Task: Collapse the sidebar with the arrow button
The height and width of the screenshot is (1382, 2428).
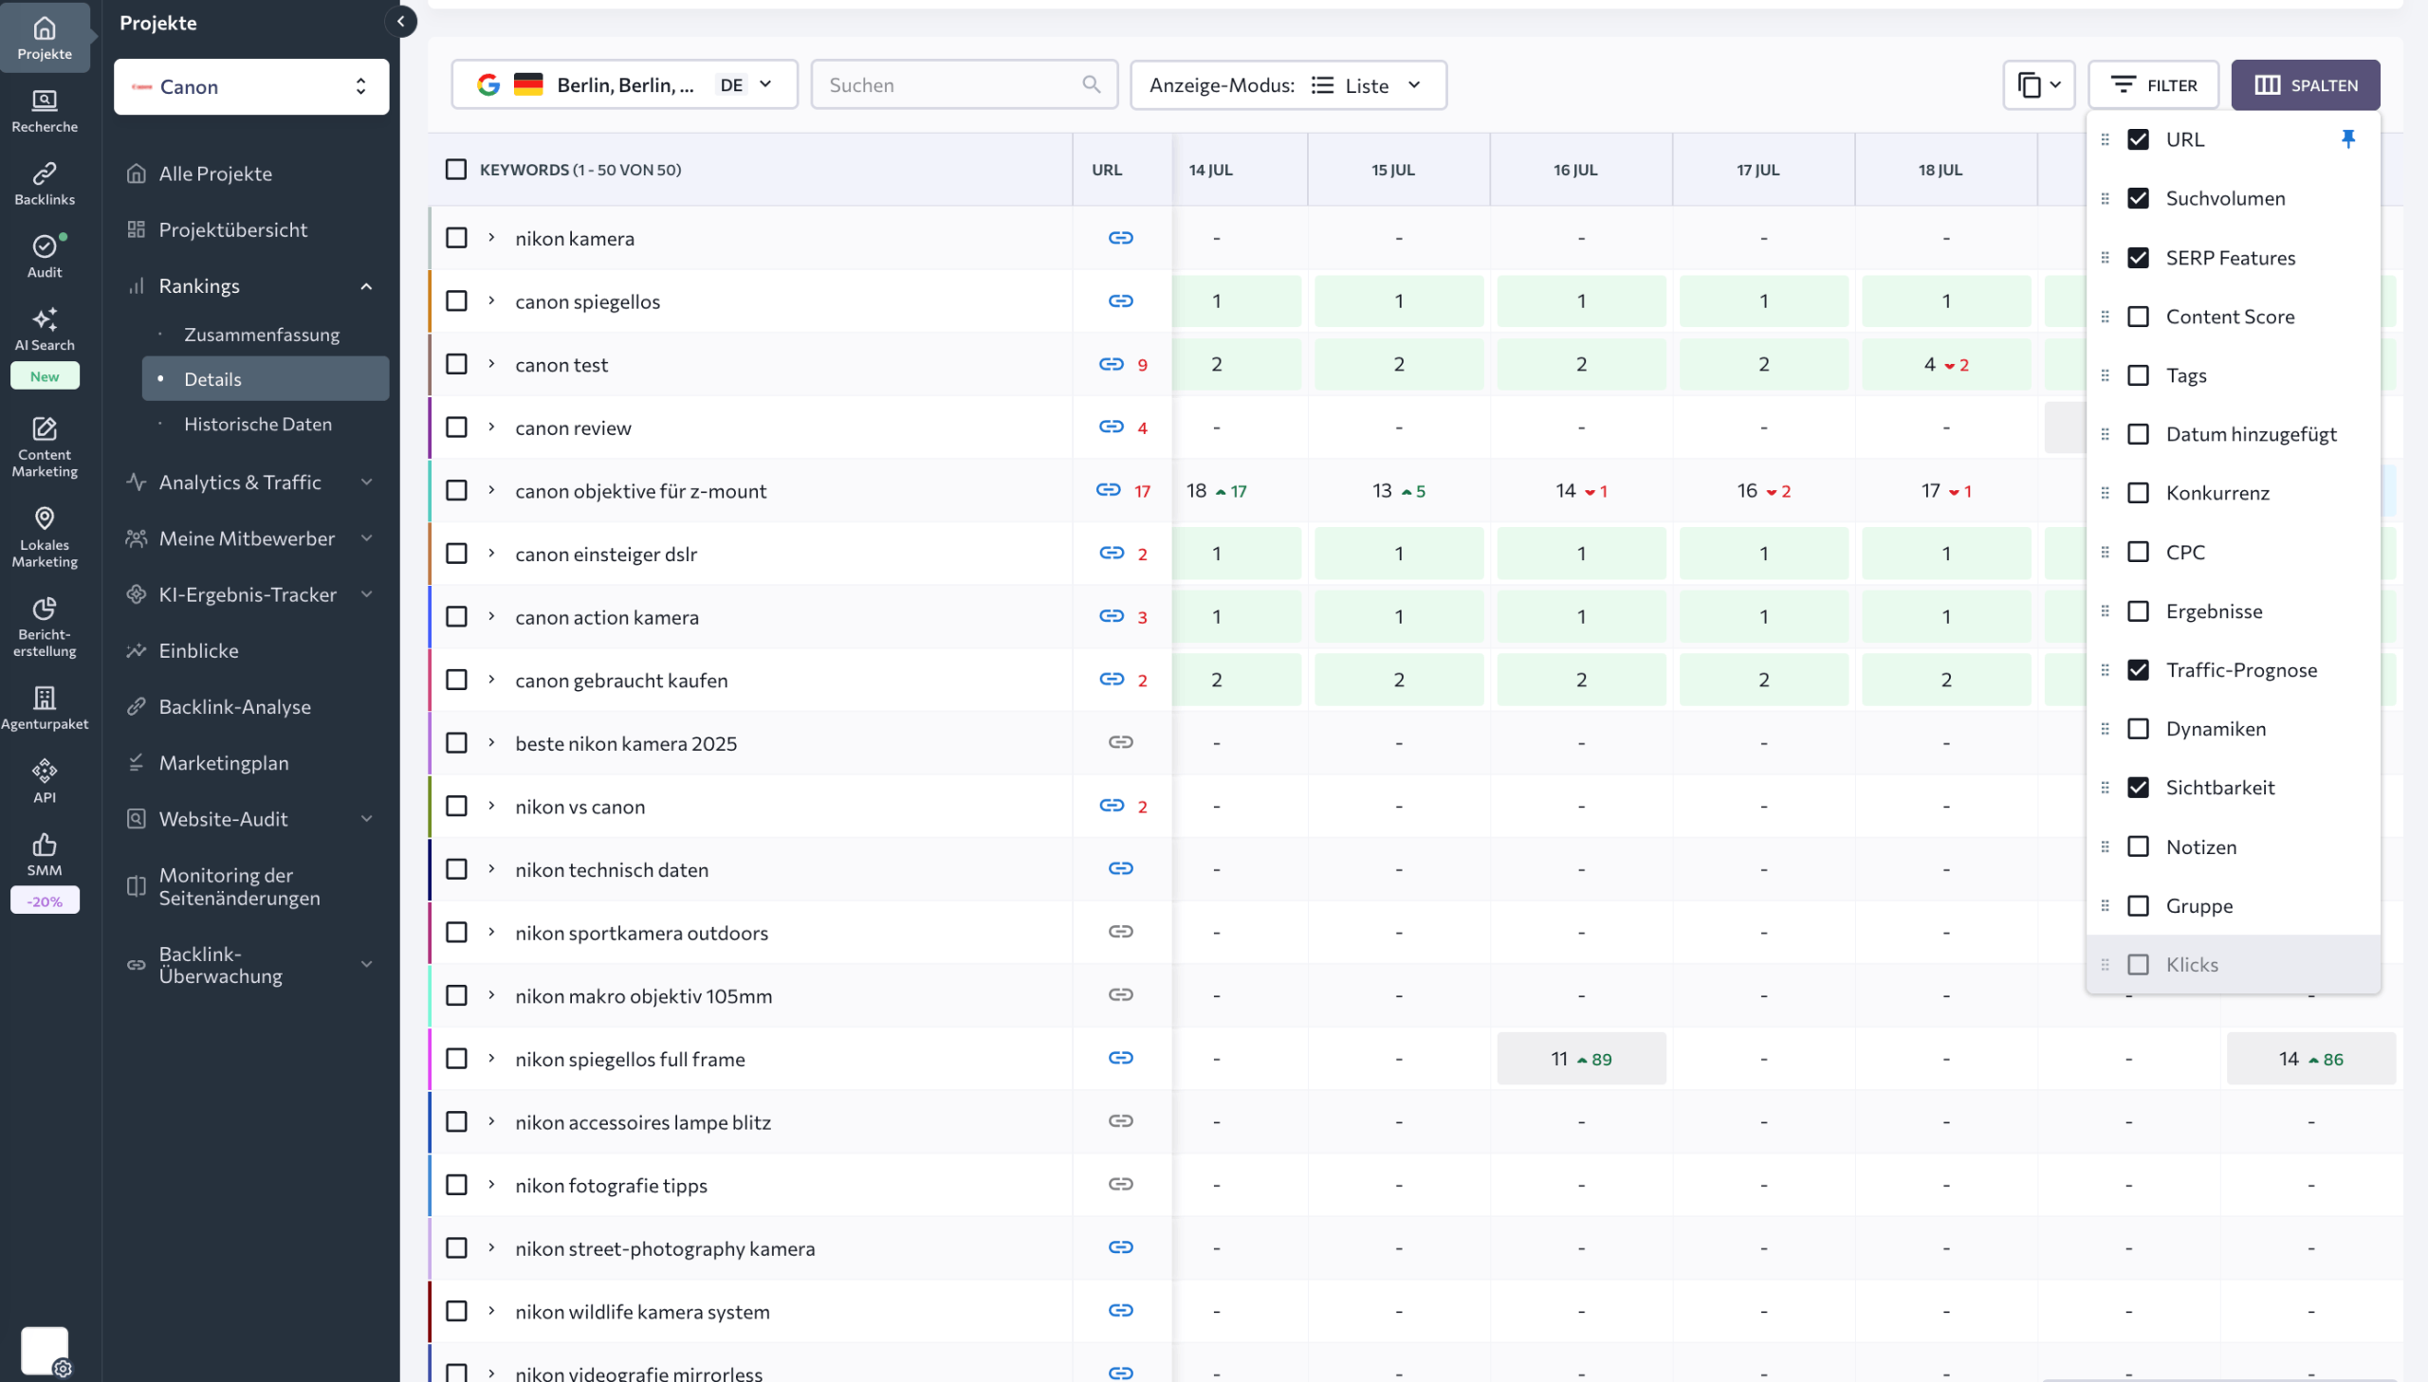Action: coord(400,21)
